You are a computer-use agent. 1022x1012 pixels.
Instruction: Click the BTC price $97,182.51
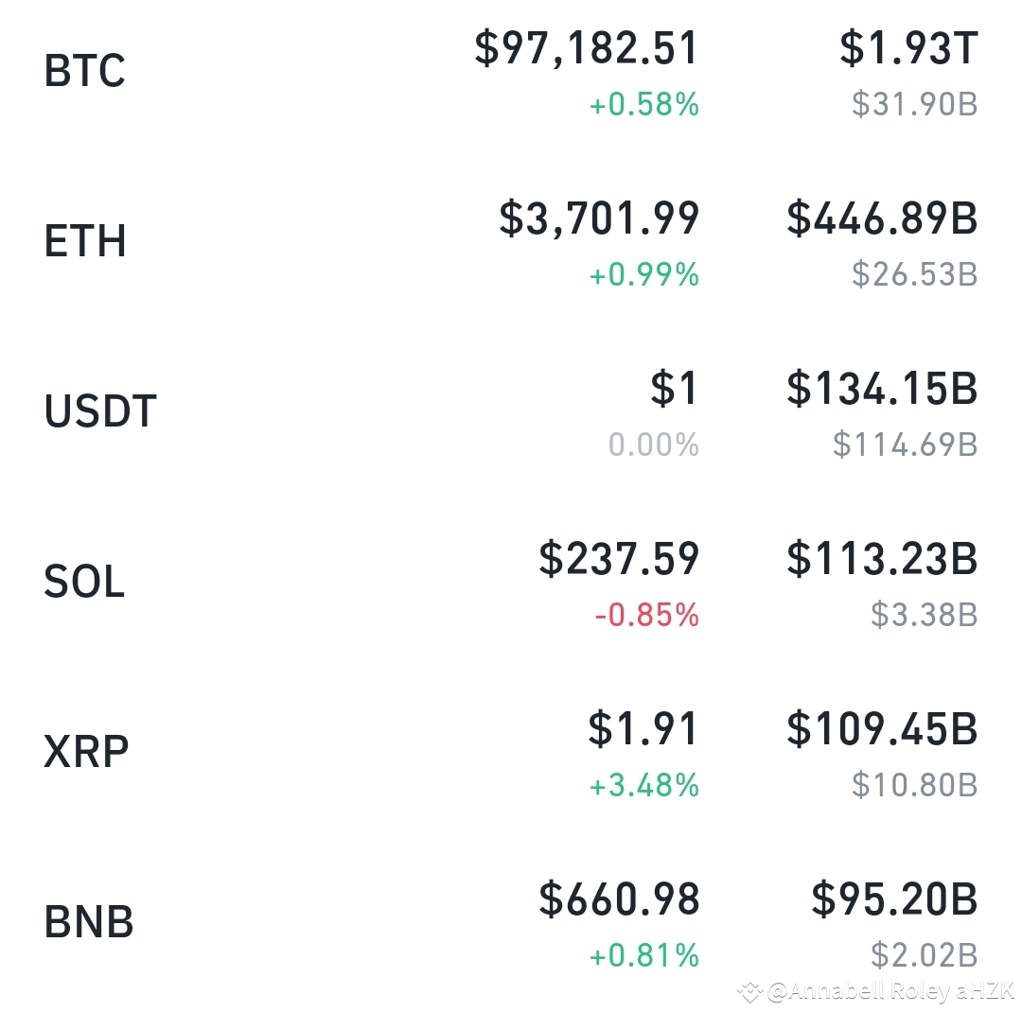pyautogui.click(x=585, y=50)
